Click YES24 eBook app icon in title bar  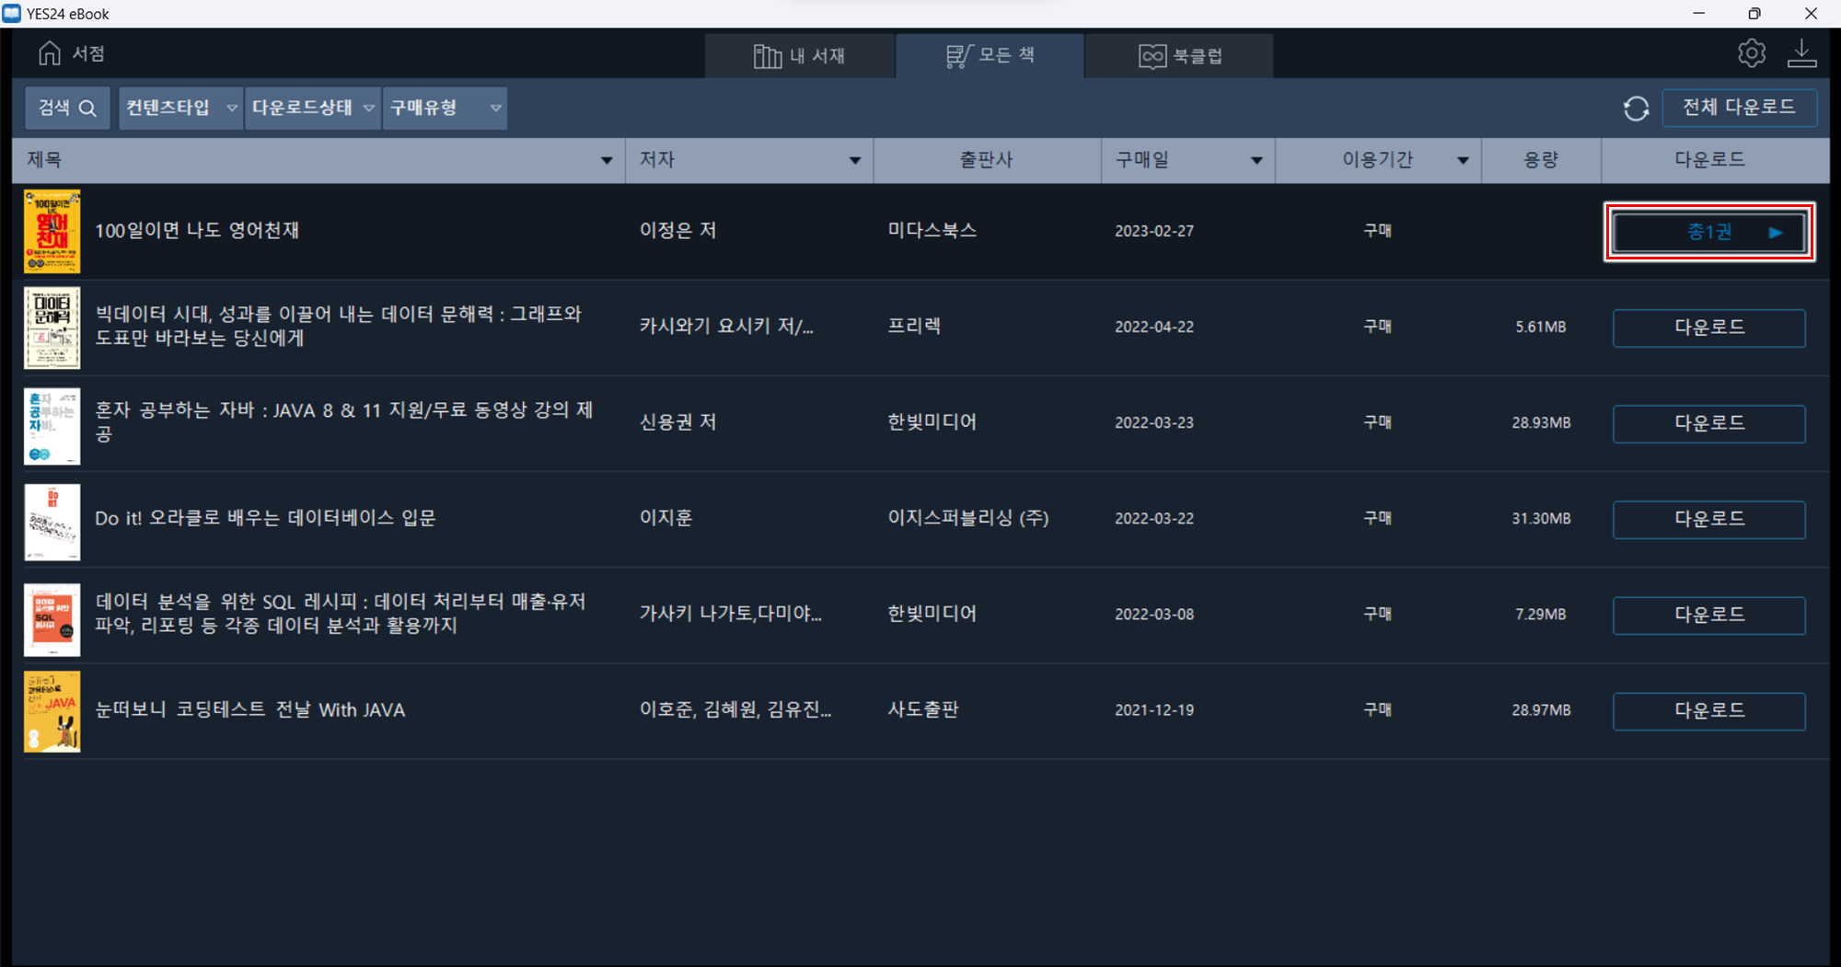11,13
